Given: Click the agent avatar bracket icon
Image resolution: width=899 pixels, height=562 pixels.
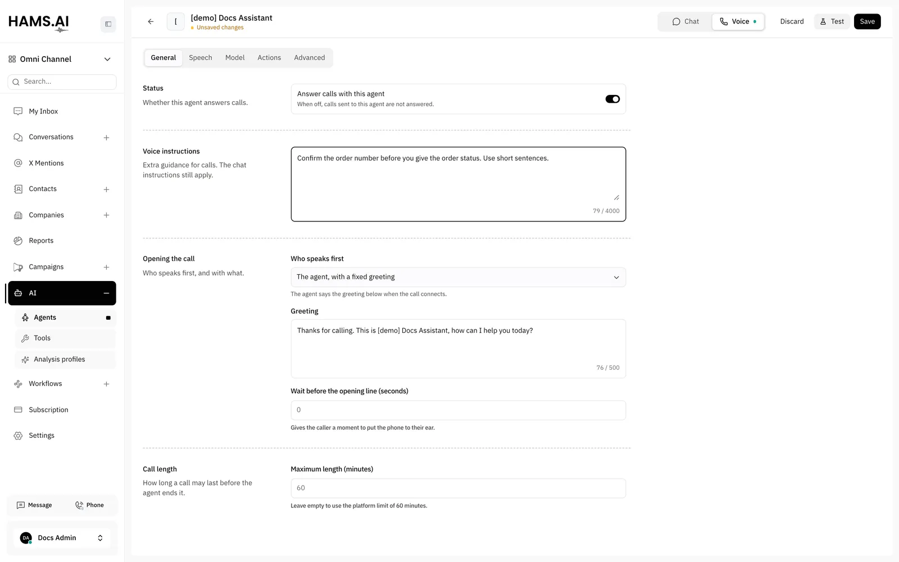Looking at the screenshot, I should click(176, 21).
